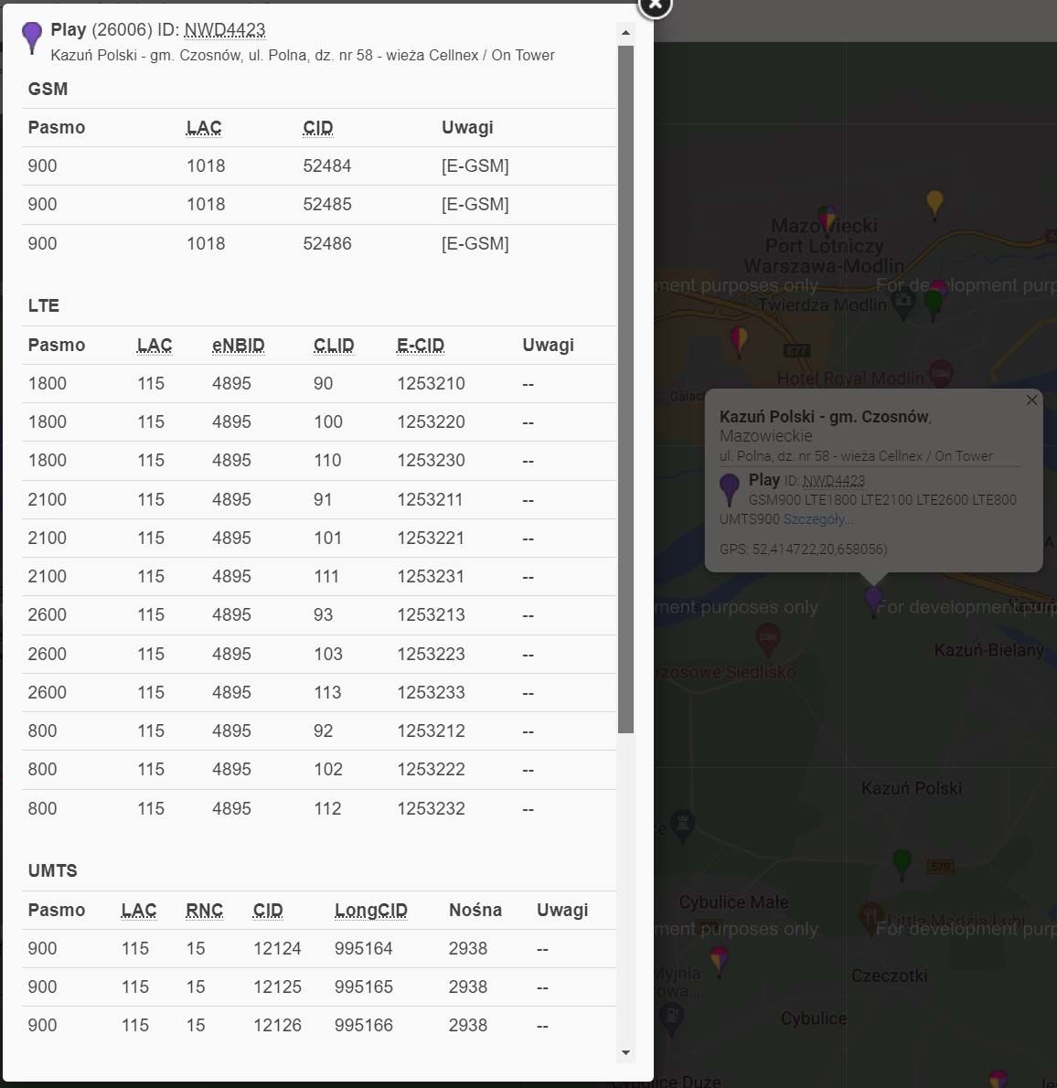Select pink-yellow marker left of E77 sign
This screenshot has height=1088, width=1057.
[739, 341]
